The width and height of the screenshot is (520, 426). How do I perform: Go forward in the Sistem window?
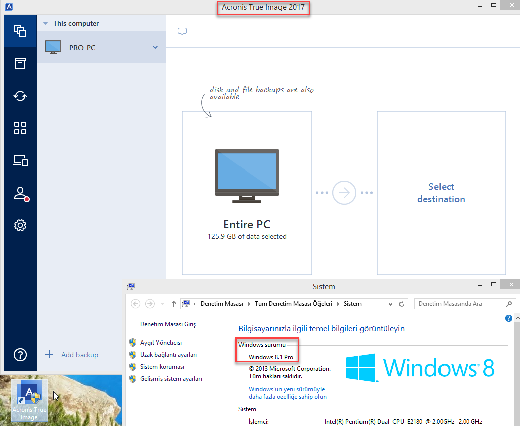point(150,304)
